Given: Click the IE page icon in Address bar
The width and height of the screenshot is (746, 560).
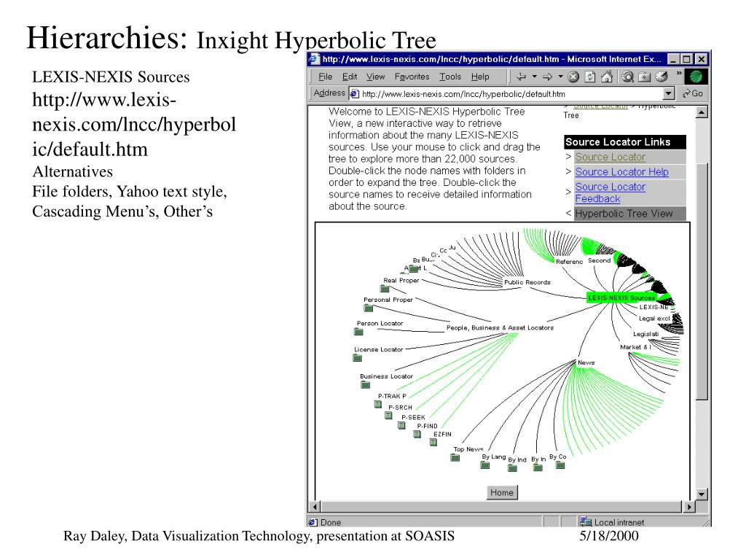Looking at the screenshot, I should [x=355, y=94].
